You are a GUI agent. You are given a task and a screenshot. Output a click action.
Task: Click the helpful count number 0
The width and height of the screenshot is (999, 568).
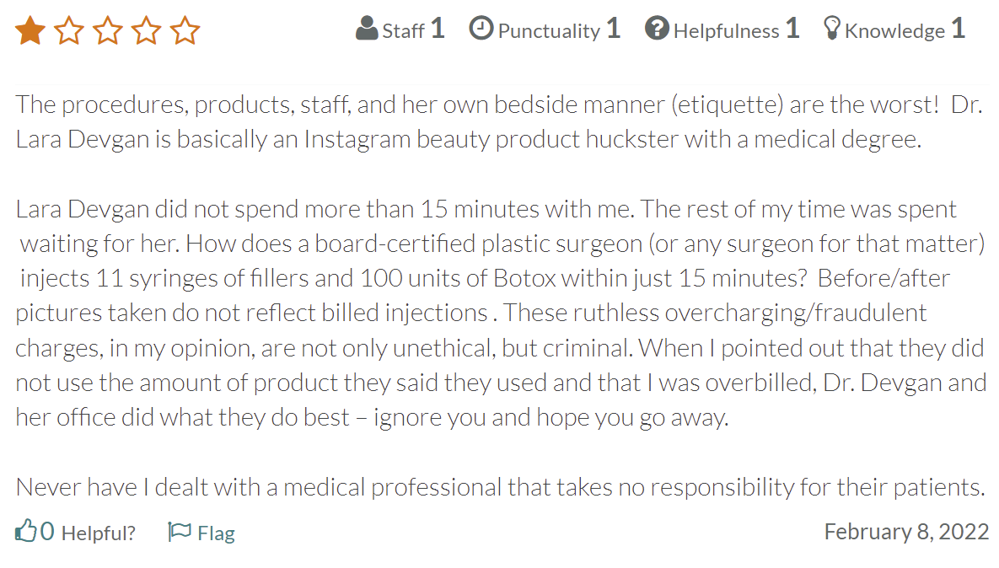tap(47, 532)
